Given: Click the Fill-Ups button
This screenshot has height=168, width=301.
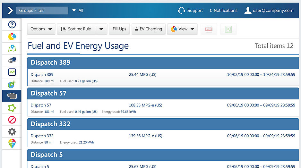Looking at the screenshot, I should [119, 29].
